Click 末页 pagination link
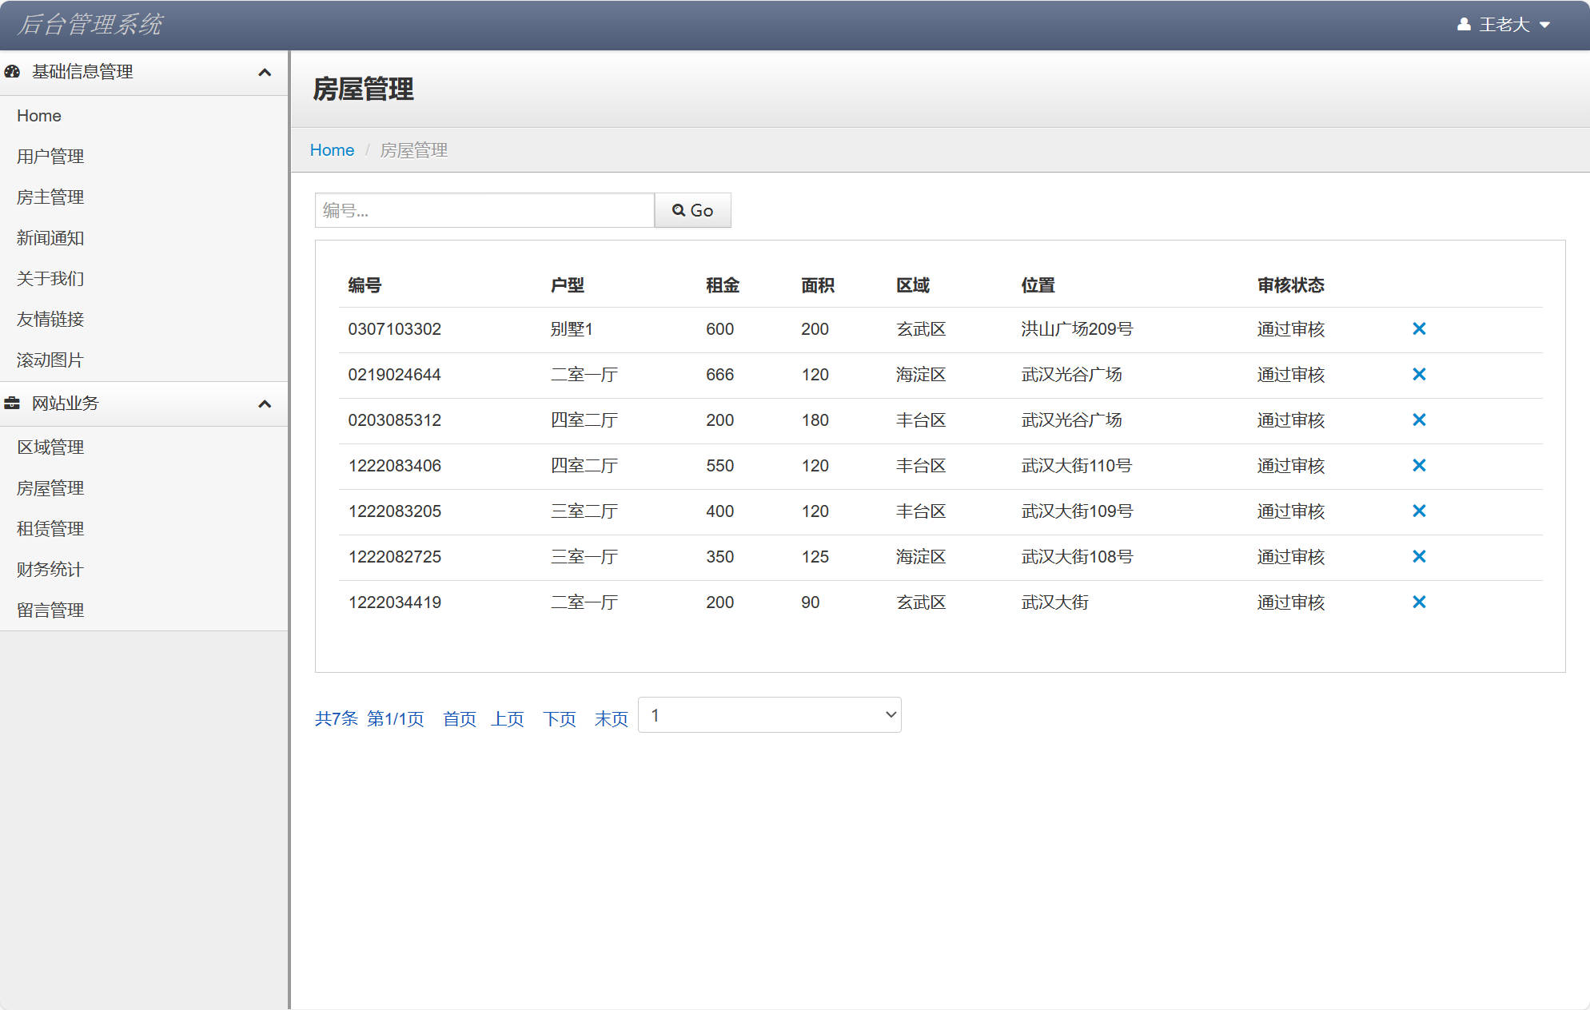 (611, 719)
